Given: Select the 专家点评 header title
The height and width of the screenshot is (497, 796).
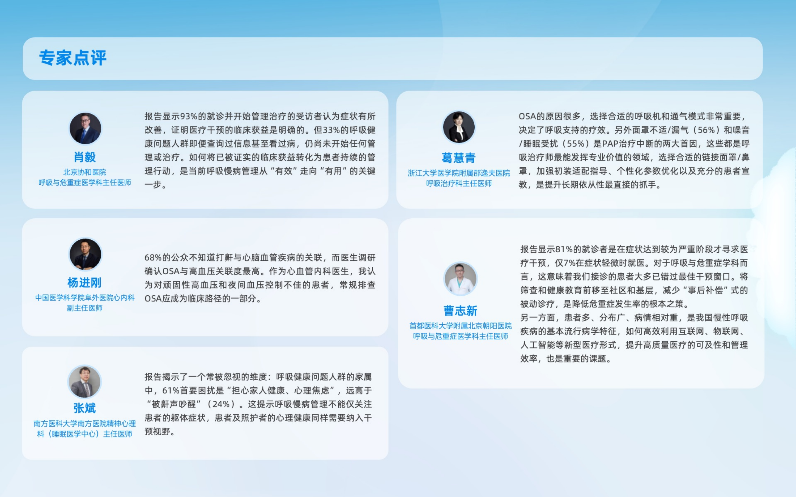Looking at the screenshot, I should [73, 58].
